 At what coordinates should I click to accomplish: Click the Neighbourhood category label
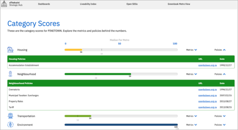[x=27, y=74]
